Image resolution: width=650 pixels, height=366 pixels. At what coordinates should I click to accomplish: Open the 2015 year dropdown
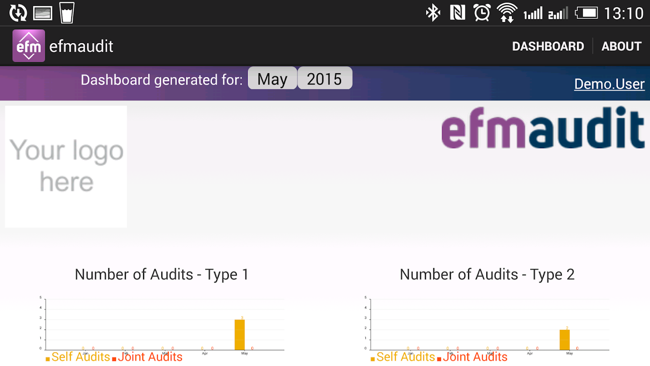[x=325, y=79]
